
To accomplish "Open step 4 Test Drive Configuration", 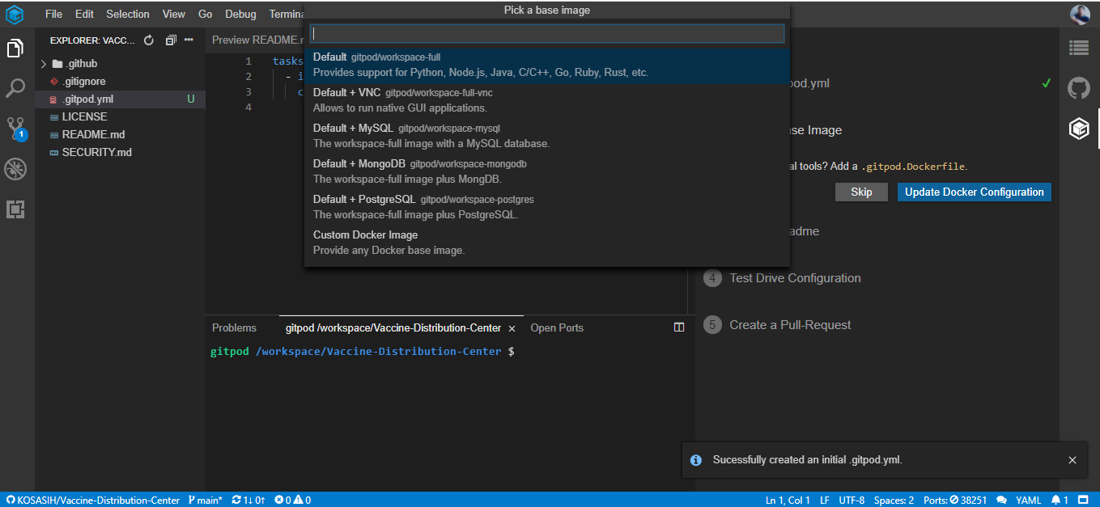I will point(782,278).
